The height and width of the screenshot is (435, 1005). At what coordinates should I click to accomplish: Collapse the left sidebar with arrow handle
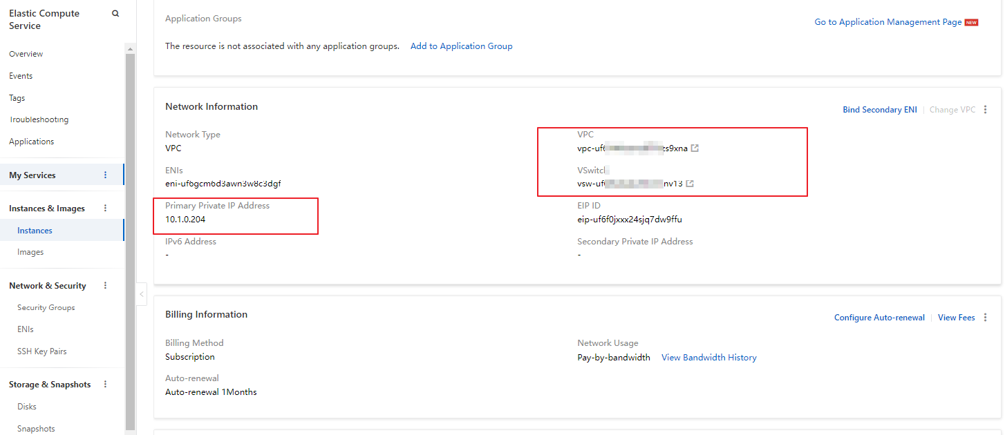[x=142, y=294]
